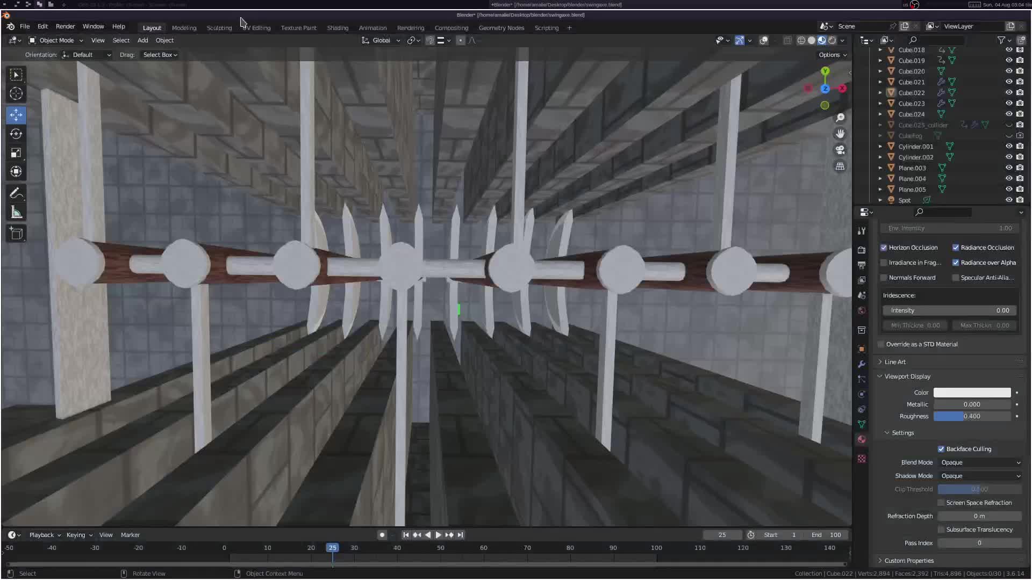Select the Cursor tool in toolbar
This screenshot has width=1032, height=580.
tap(16, 93)
